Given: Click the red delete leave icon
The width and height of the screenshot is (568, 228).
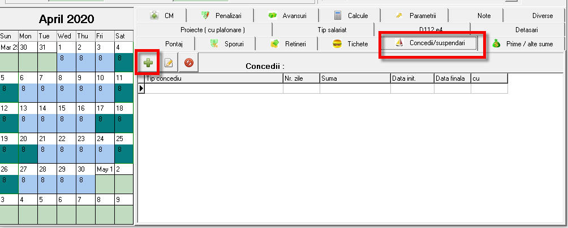Looking at the screenshot, I should coord(188,62).
